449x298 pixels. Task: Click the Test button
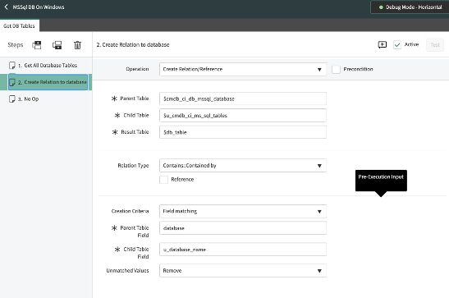(435, 44)
